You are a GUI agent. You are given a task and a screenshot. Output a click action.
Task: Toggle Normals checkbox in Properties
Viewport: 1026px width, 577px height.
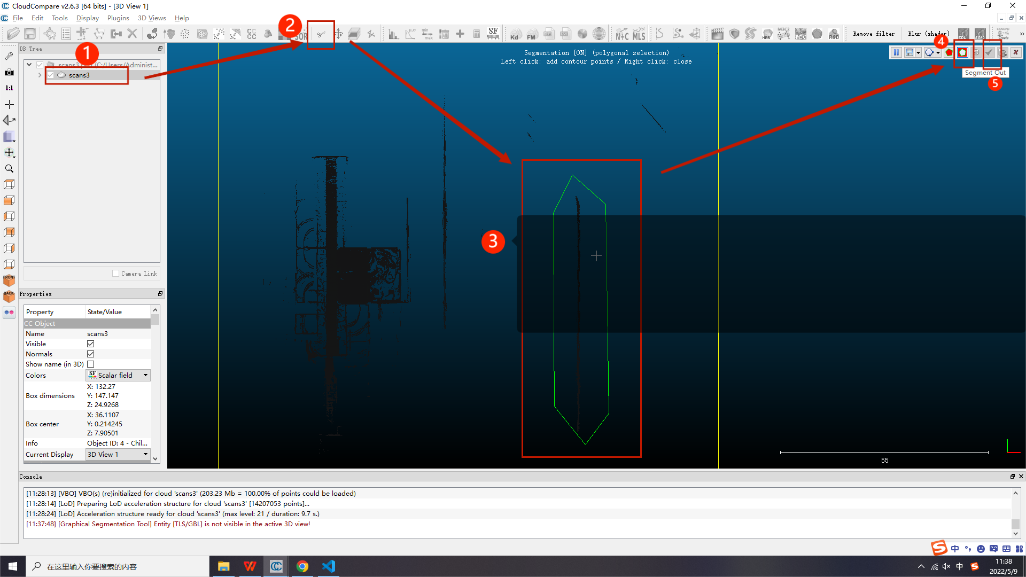[x=90, y=354]
